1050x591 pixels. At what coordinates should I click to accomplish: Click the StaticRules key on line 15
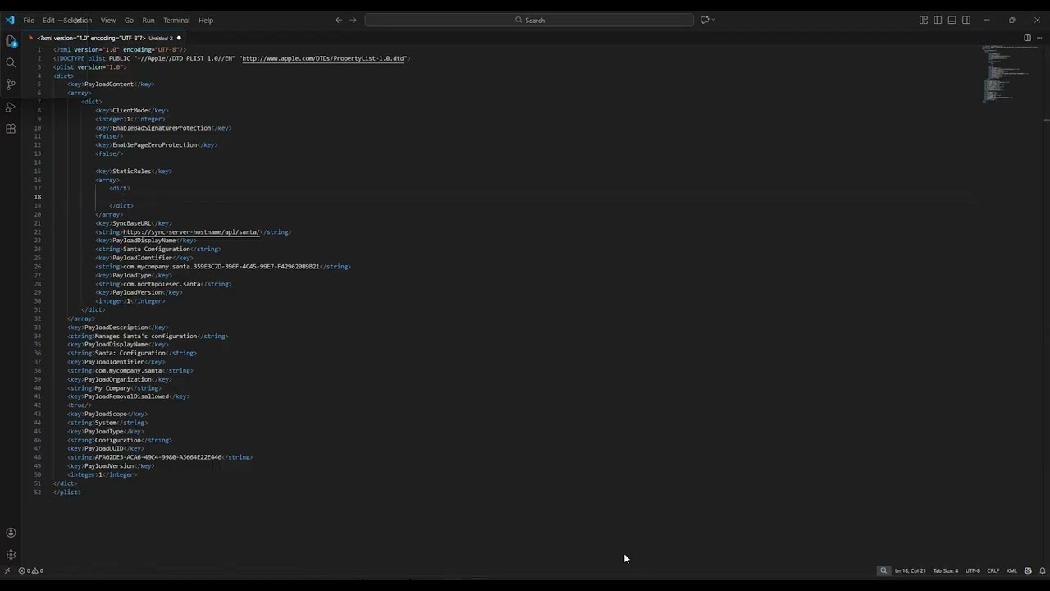132,172
